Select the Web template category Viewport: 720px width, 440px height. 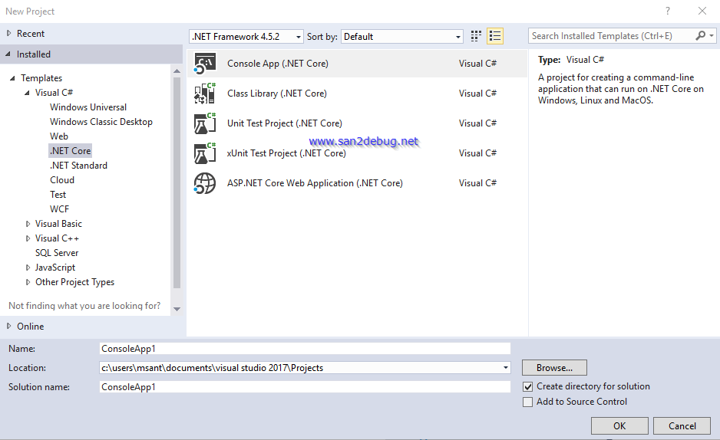[x=59, y=136]
